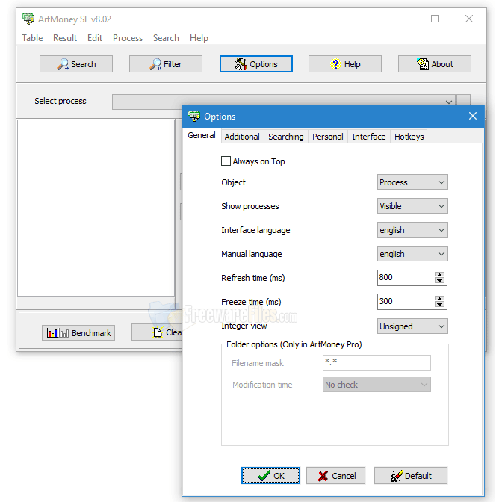Click the Search toolbar button
The height and width of the screenshot is (502, 502).
[76, 64]
